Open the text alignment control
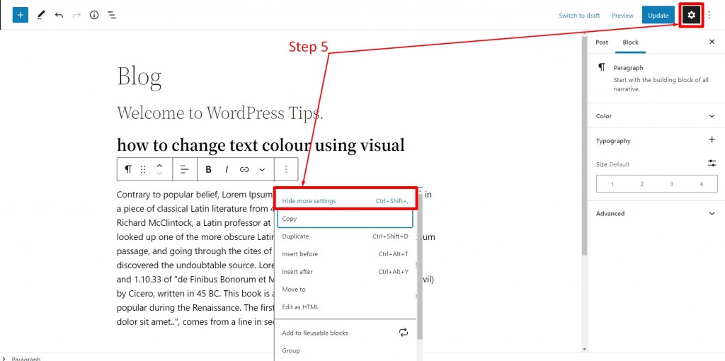725x361 pixels. click(x=185, y=170)
